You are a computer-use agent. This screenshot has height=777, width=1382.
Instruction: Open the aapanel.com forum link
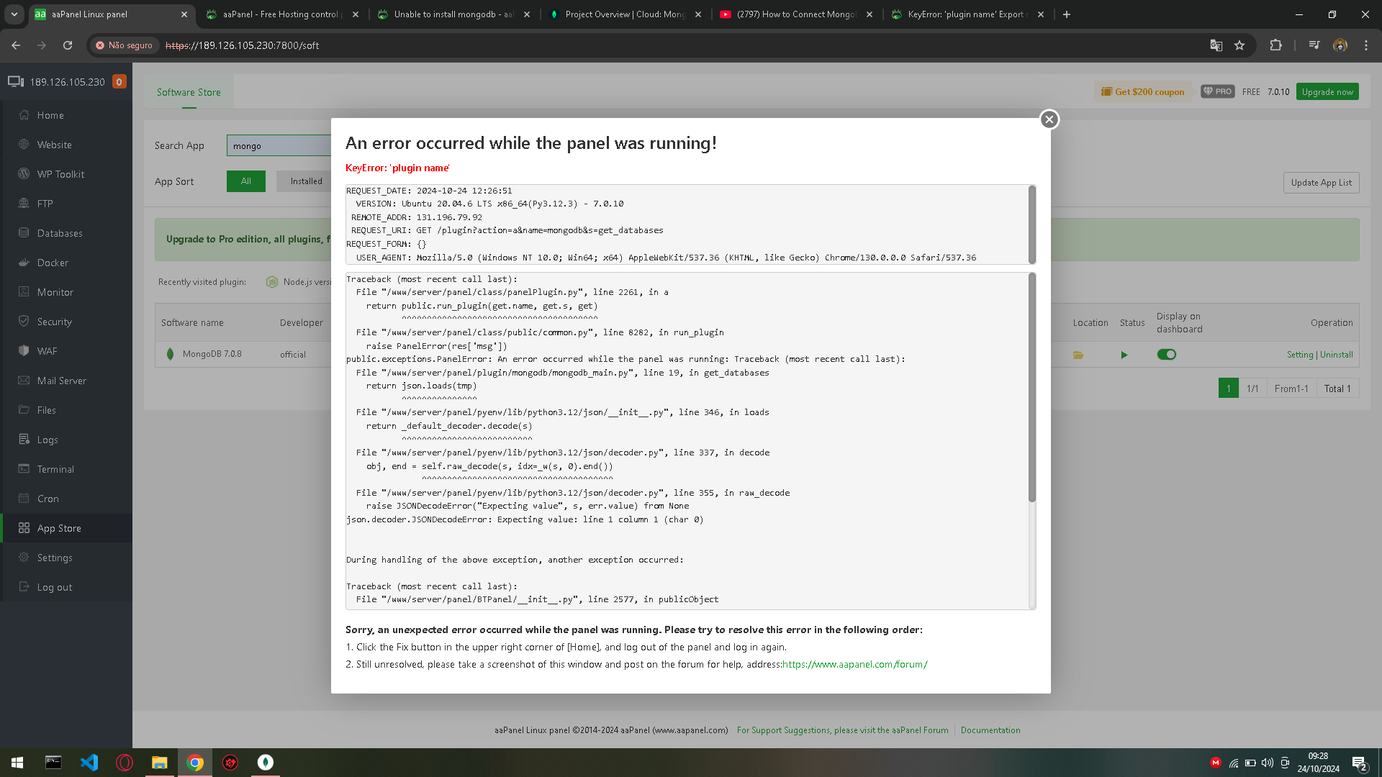(x=854, y=664)
